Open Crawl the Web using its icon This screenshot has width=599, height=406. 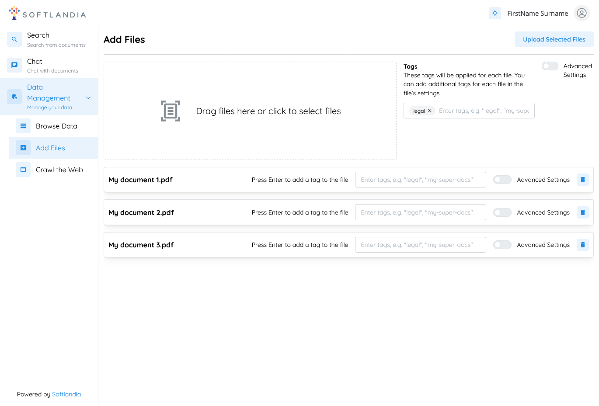(23, 170)
